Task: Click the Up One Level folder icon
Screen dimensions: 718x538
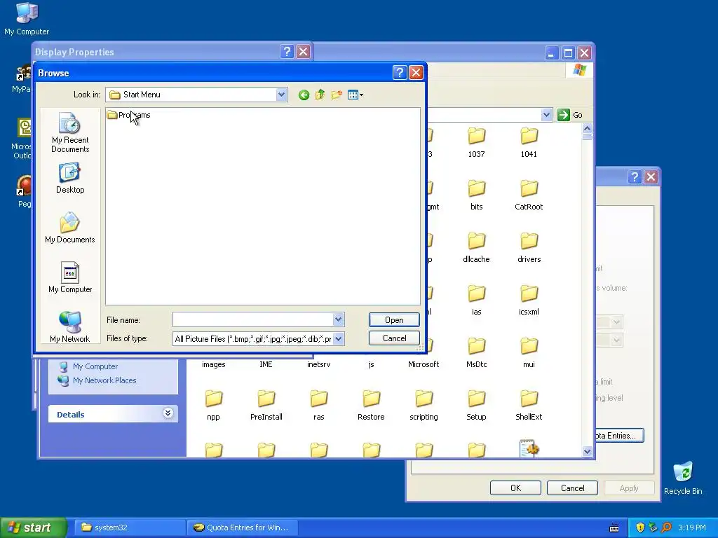Action: pos(320,95)
